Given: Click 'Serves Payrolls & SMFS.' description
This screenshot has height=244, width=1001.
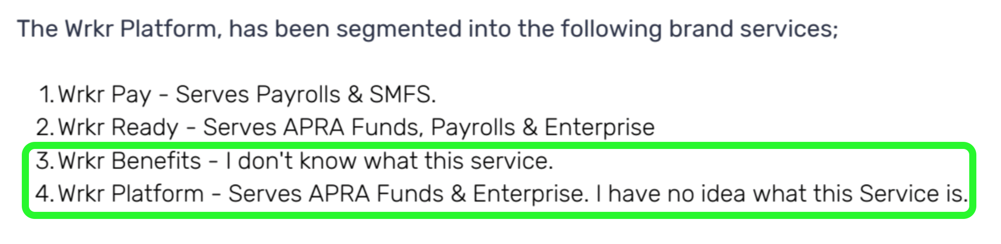Looking at the screenshot, I should click(x=306, y=95).
